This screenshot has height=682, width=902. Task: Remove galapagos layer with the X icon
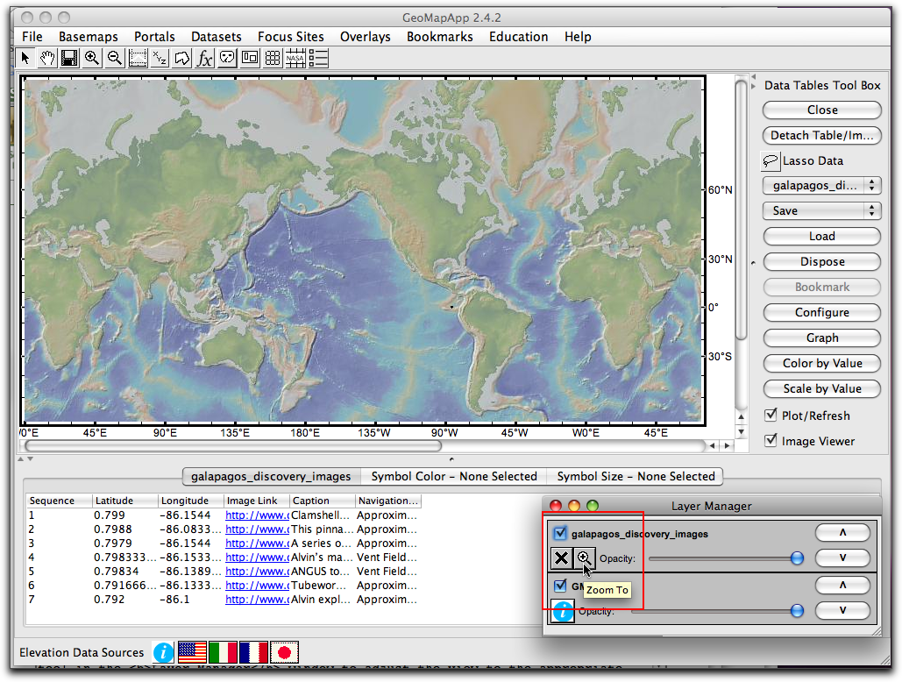point(562,558)
